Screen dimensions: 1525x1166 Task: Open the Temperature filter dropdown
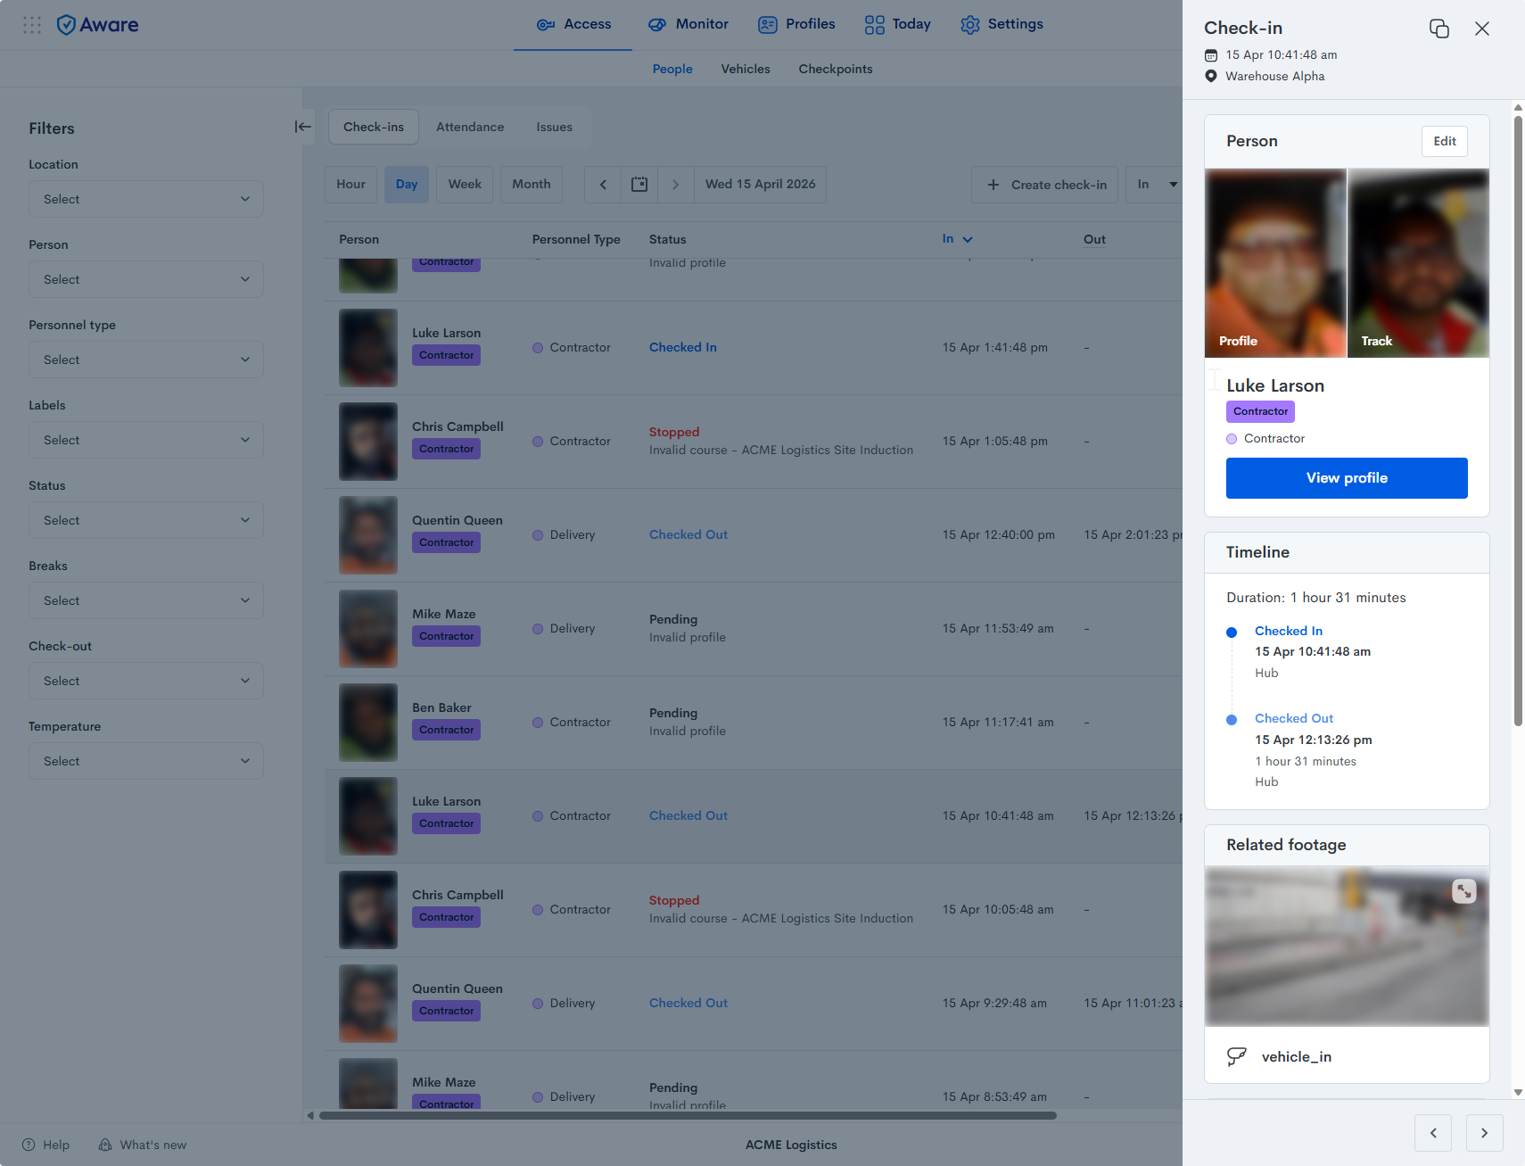(146, 761)
